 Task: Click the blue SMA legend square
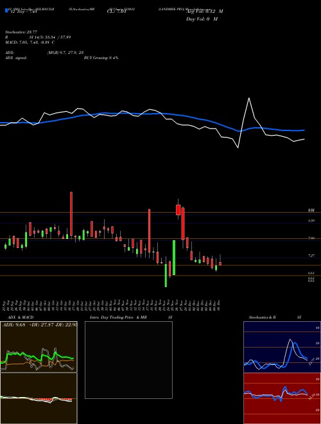tap(7, 10)
